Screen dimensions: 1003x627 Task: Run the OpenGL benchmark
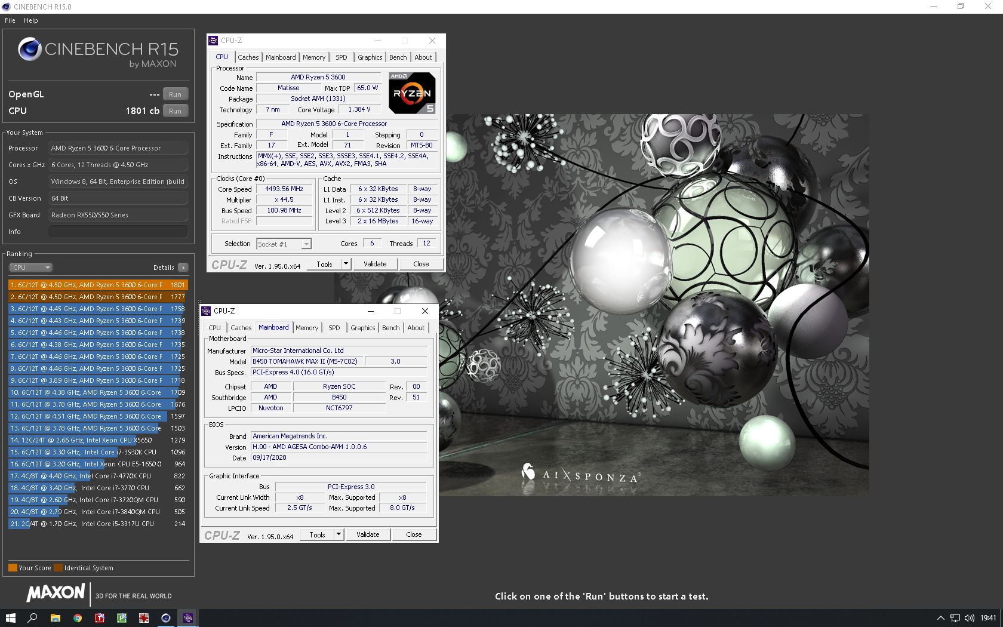click(x=175, y=94)
